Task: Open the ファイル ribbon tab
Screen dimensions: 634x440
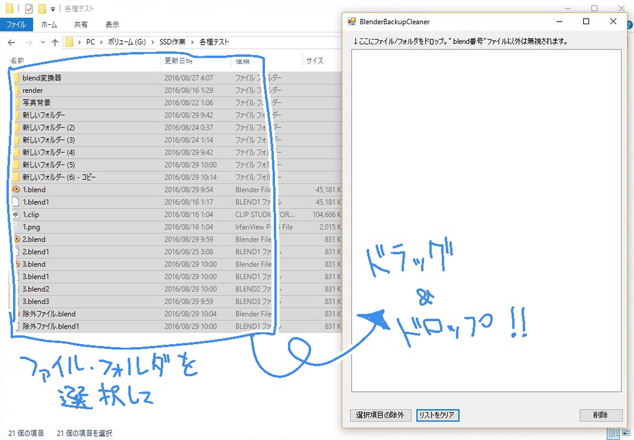Action: 15,25
